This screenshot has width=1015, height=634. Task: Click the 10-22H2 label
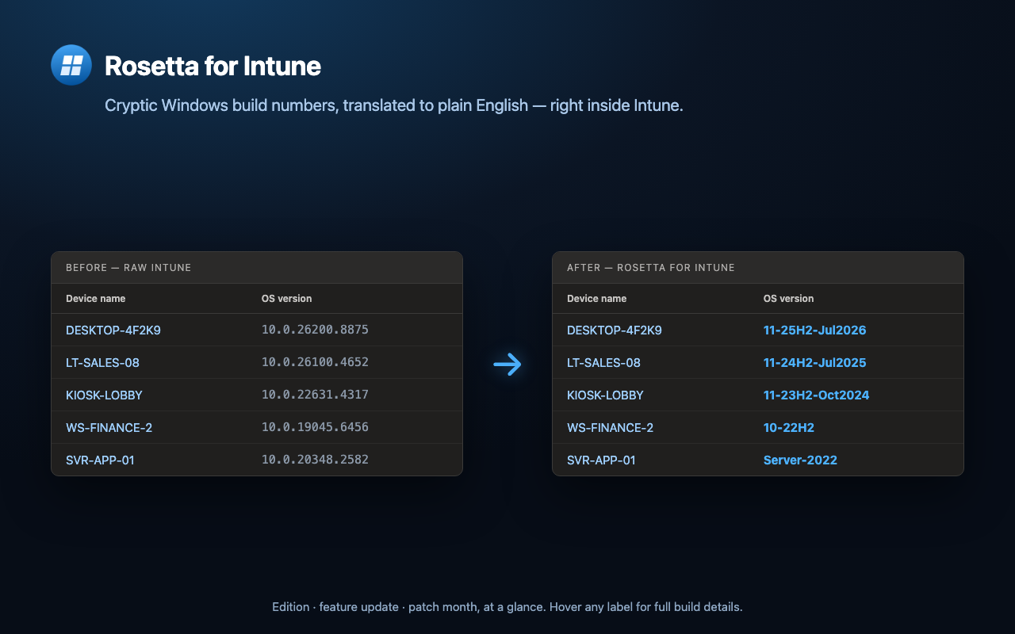789,427
